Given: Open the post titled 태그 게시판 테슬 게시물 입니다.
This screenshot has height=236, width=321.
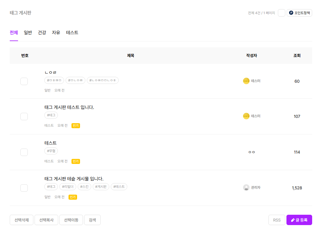Looking at the screenshot, I should 74,179.
